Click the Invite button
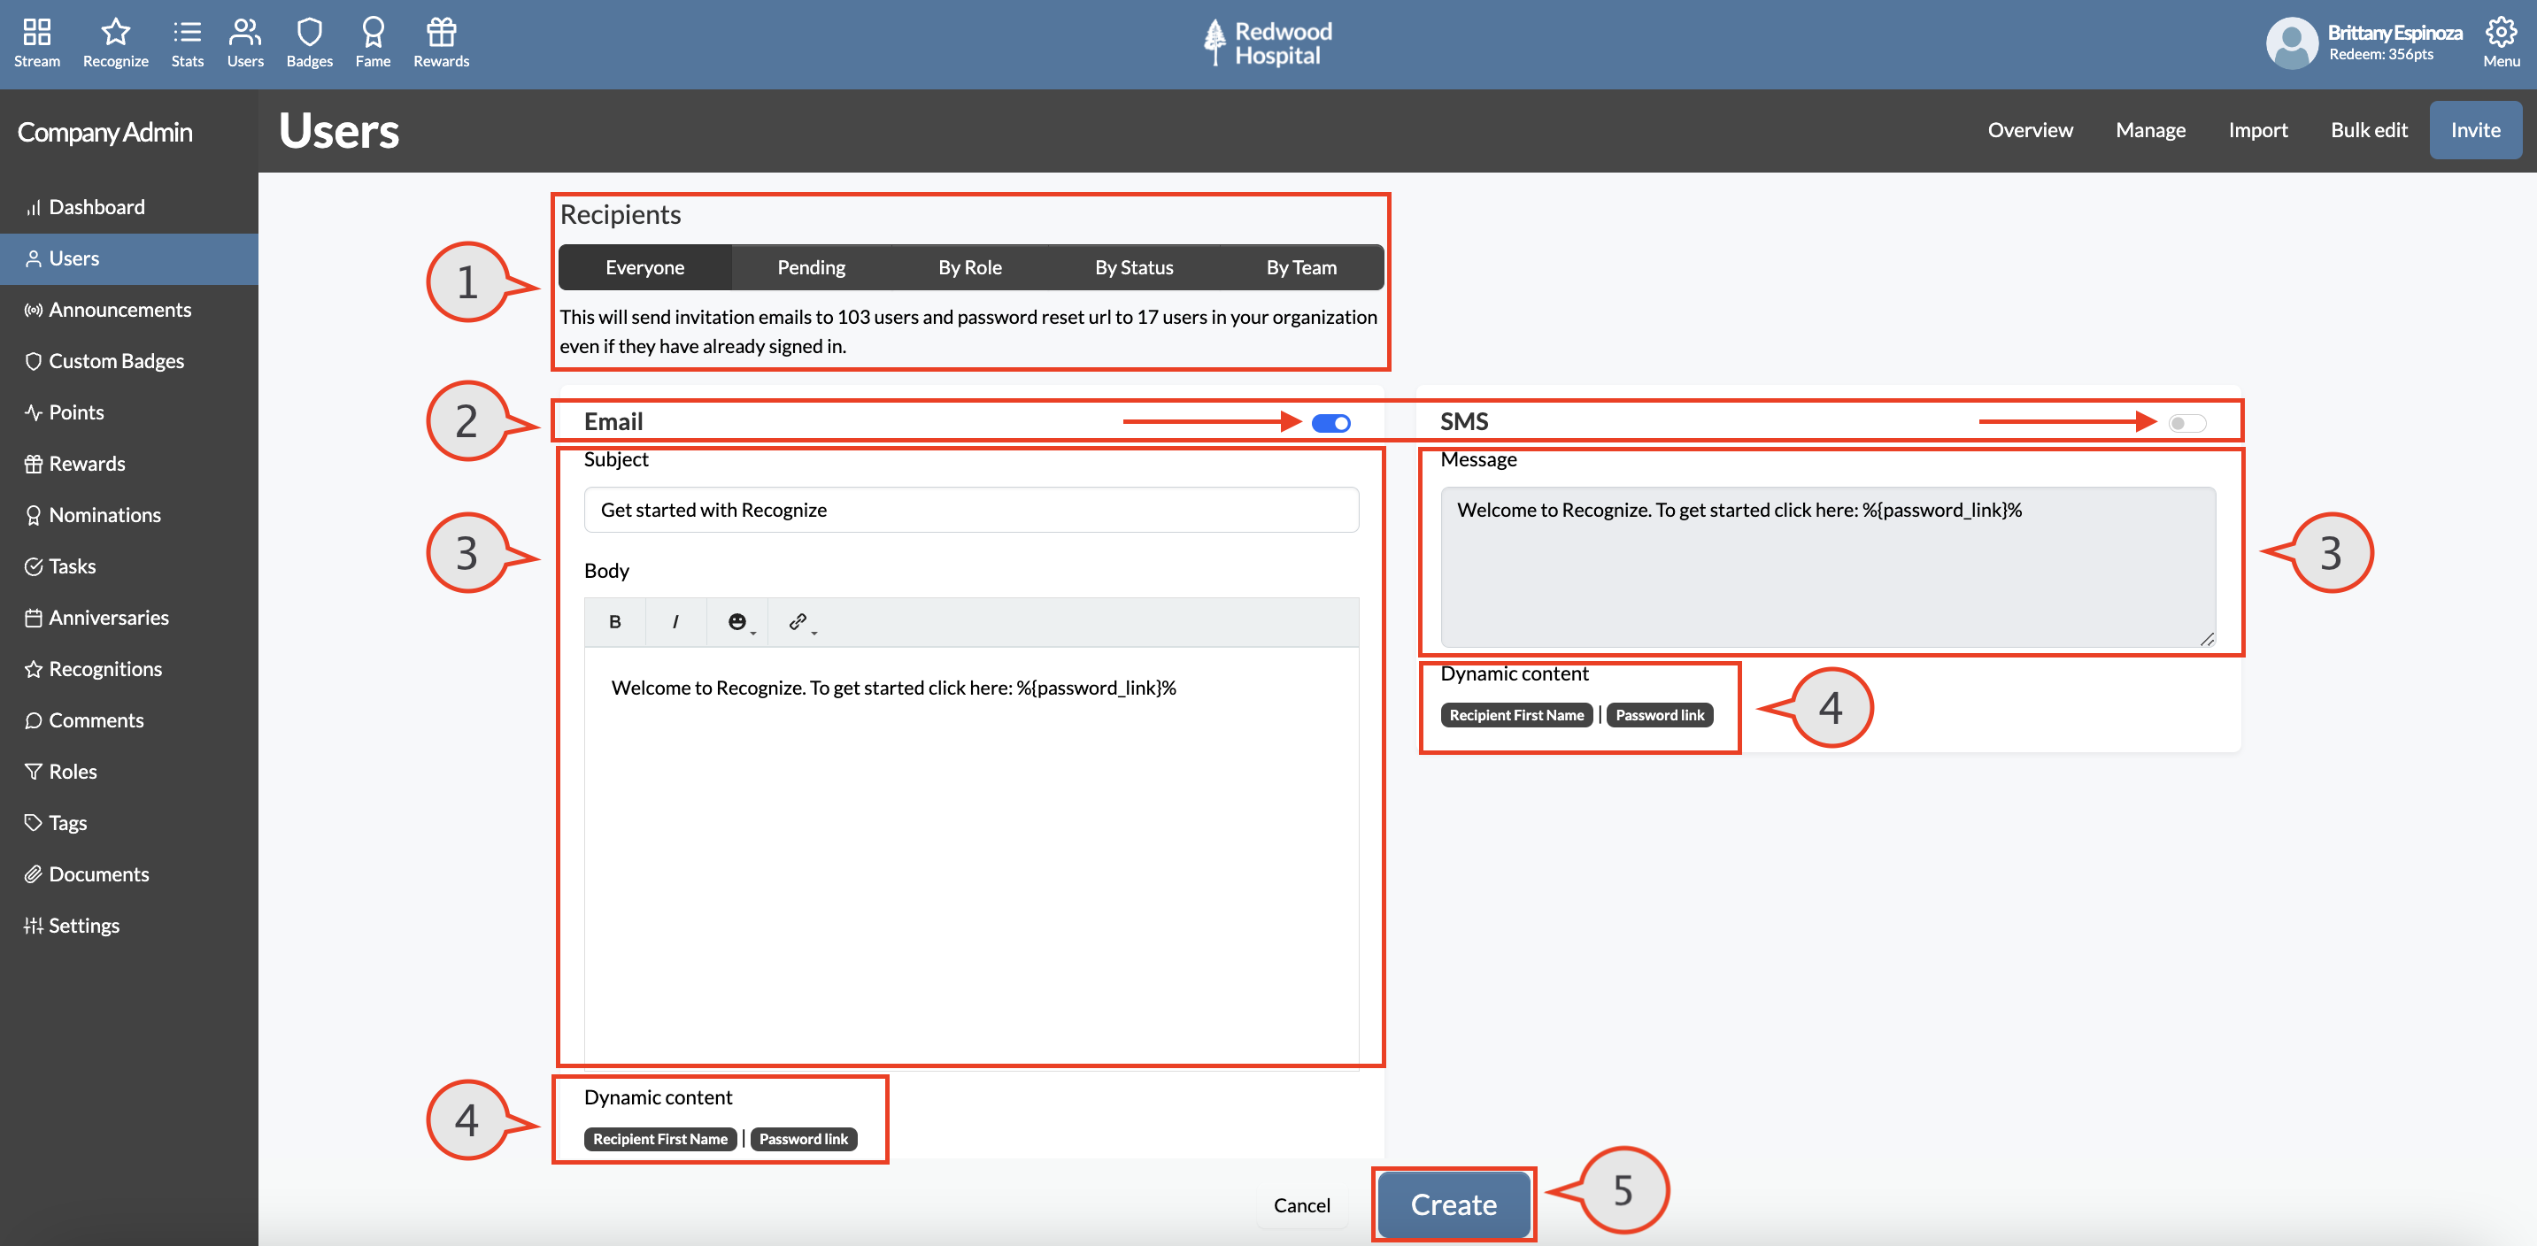This screenshot has height=1246, width=2537. [x=2475, y=130]
